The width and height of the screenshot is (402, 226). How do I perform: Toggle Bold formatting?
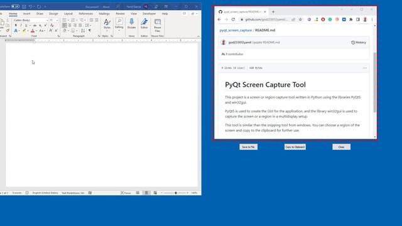click(16, 25)
